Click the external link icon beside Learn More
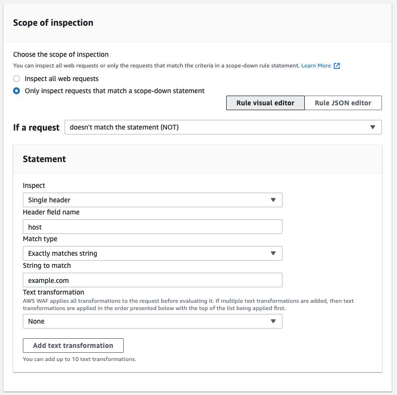The image size is (397, 395). [x=337, y=66]
